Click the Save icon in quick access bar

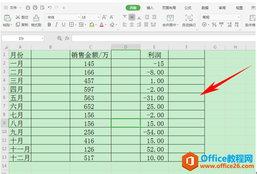click(28, 7)
